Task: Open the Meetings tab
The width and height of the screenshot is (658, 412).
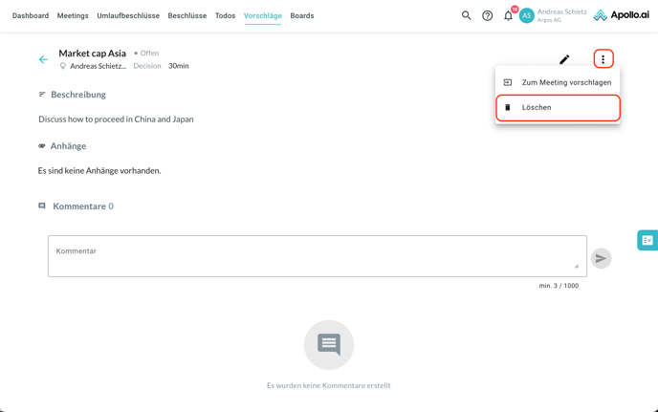Action: (x=73, y=15)
